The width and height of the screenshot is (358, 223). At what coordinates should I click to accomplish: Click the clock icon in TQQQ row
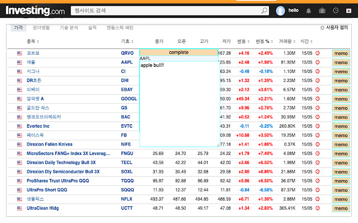(x=317, y=181)
